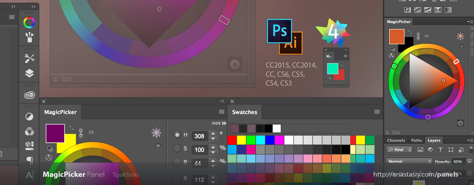Open the 3D cube panel icon
The width and height of the screenshot is (474, 185).
tap(29, 146)
